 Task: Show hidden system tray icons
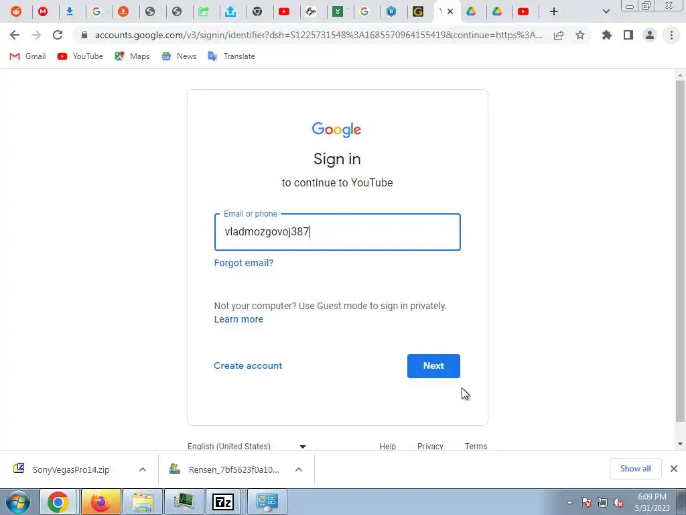tap(569, 502)
